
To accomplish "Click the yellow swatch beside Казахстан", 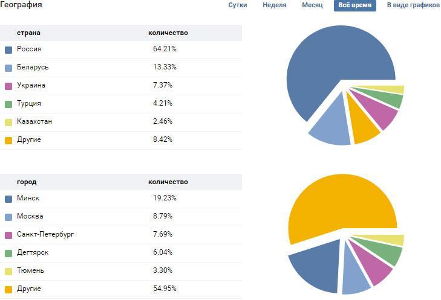I will pos(8,122).
